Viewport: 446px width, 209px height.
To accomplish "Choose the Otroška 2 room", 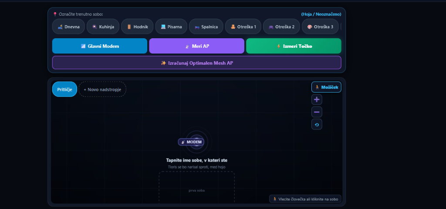I will coord(281,27).
